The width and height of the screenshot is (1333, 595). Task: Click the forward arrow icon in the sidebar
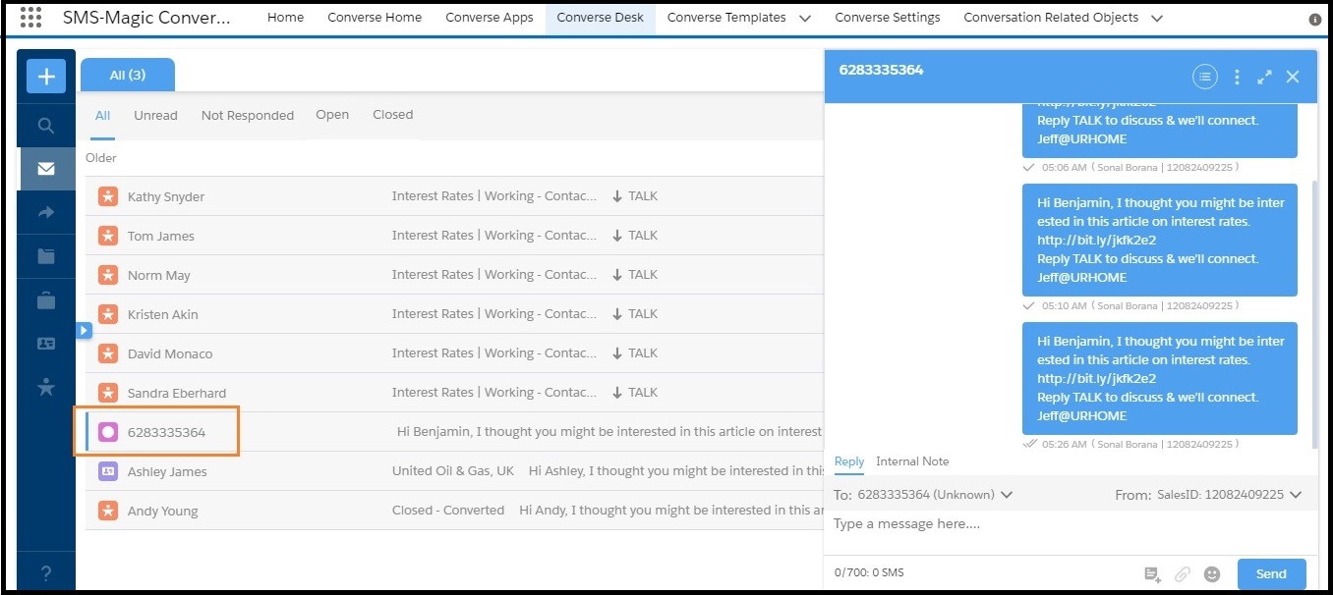point(46,212)
